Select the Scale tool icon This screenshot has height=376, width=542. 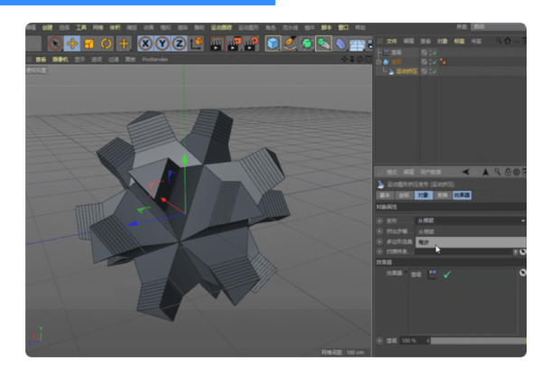[x=89, y=43]
